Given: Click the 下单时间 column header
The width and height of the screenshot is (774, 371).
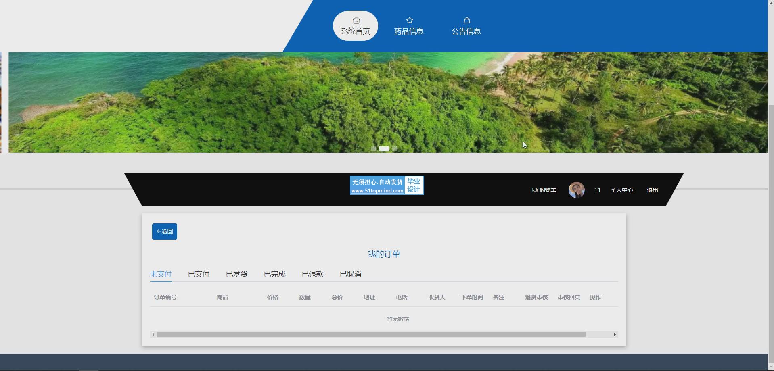Looking at the screenshot, I should tap(472, 297).
